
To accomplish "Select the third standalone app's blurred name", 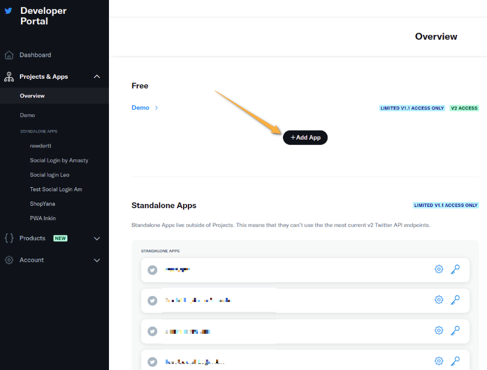I will (x=188, y=331).
